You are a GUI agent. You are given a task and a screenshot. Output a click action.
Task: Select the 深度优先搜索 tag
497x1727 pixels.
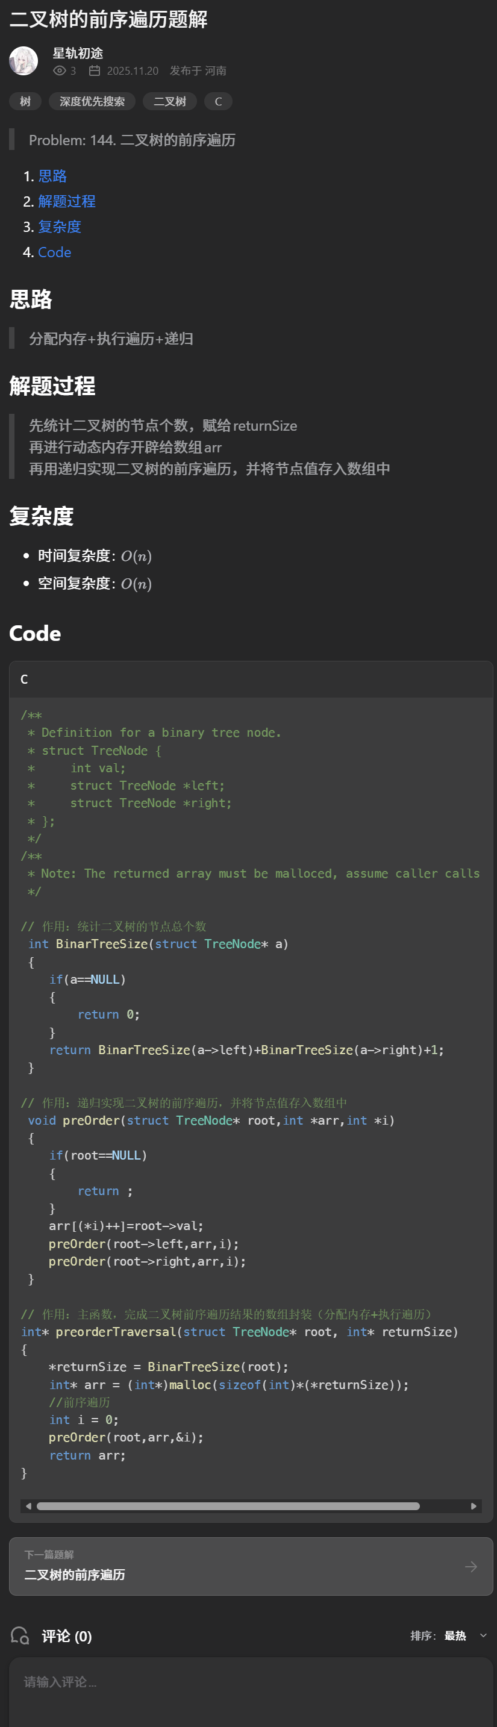point(93,101)
